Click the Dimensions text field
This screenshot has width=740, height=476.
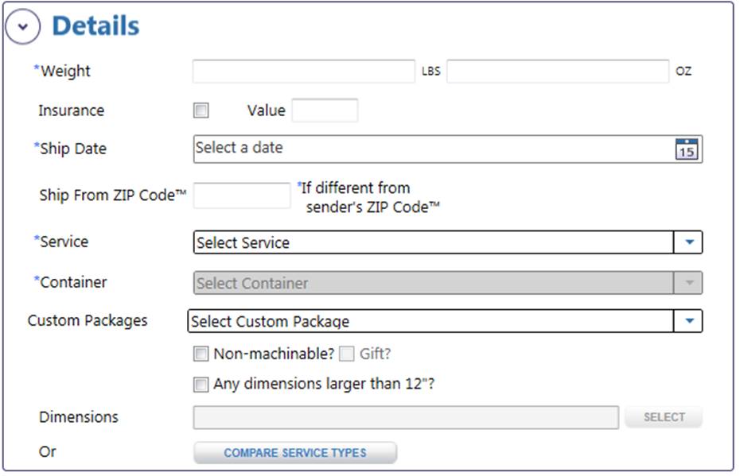(406, 417)
